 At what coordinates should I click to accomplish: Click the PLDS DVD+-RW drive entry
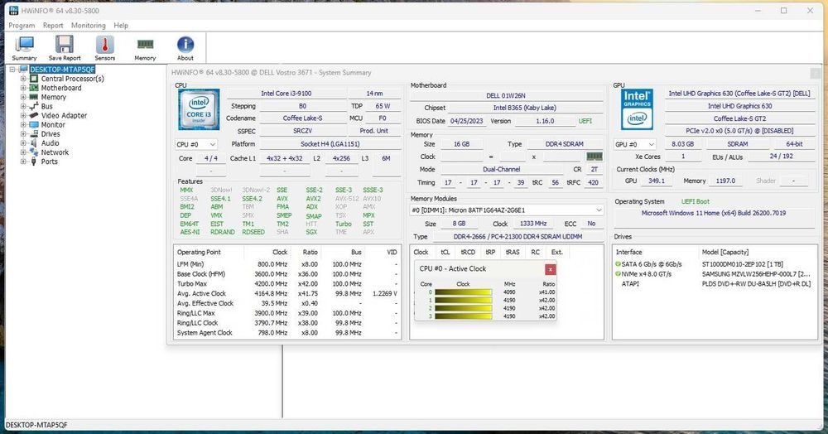[756, 283]
